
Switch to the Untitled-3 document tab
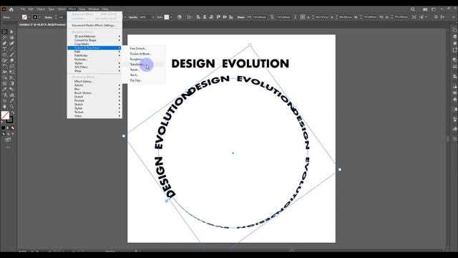pyautogui.click(x=43, y=25)
